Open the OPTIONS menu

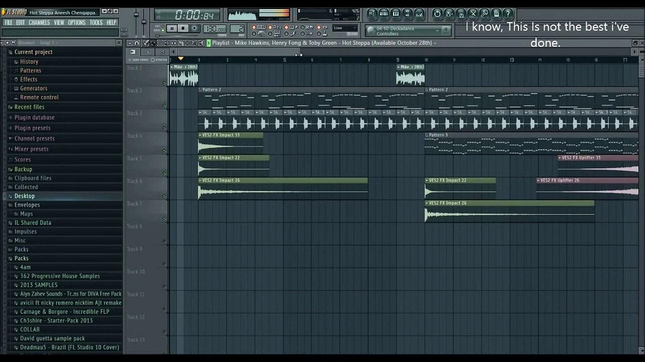(x=77, y=22)
